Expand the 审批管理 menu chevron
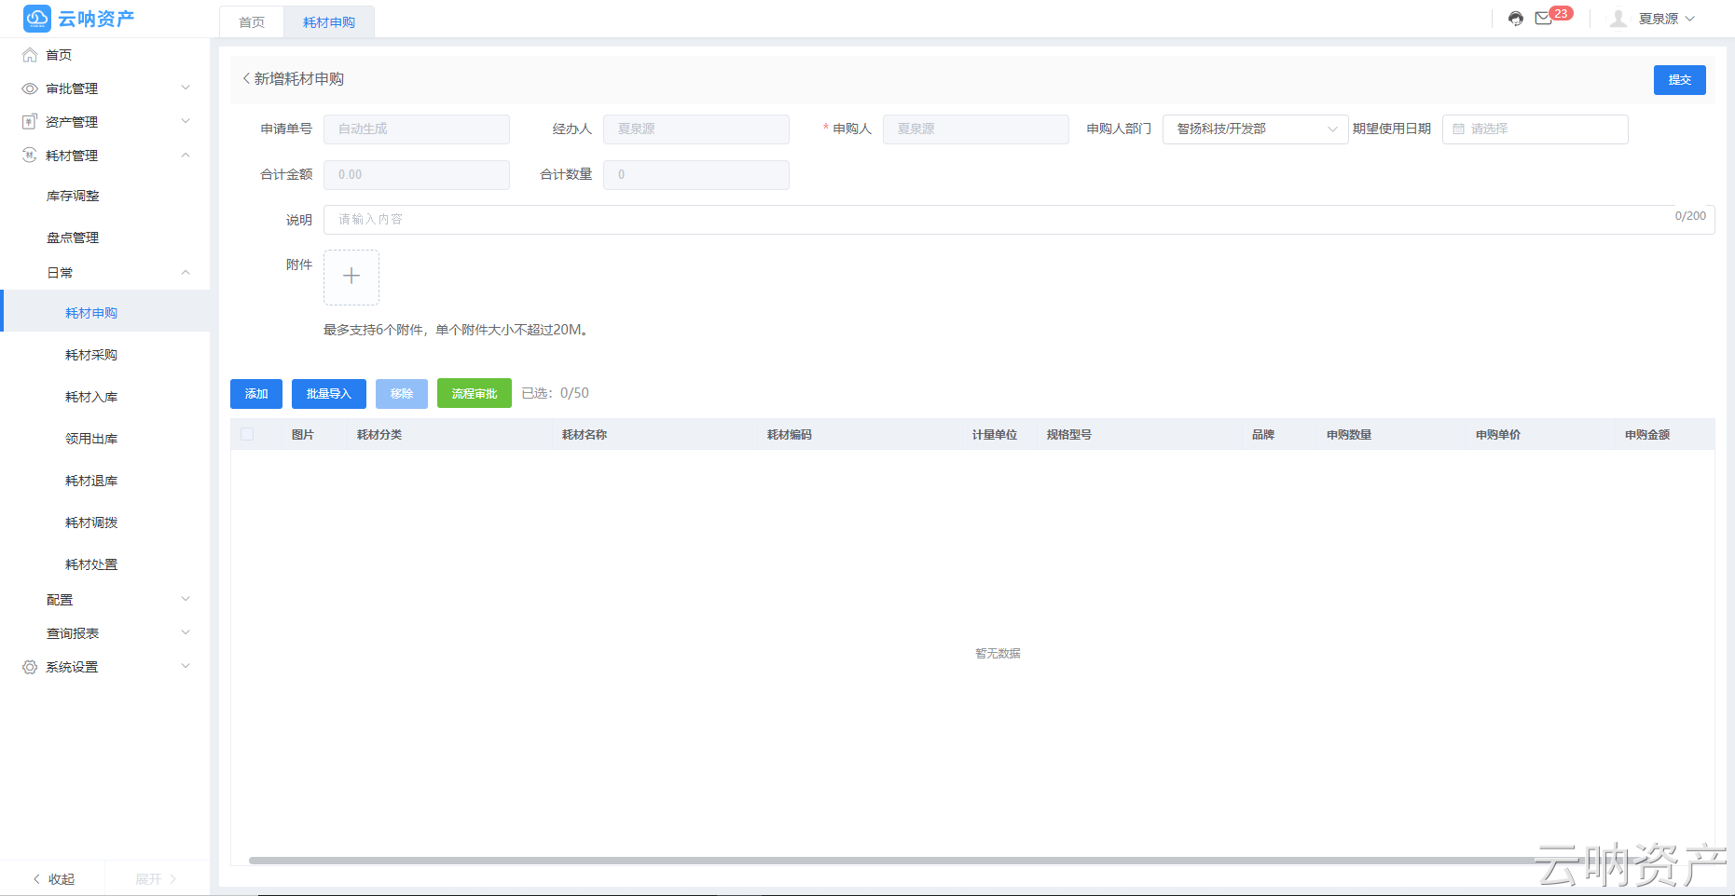This screenshot has width=1735, height=896. pos(186,88)
